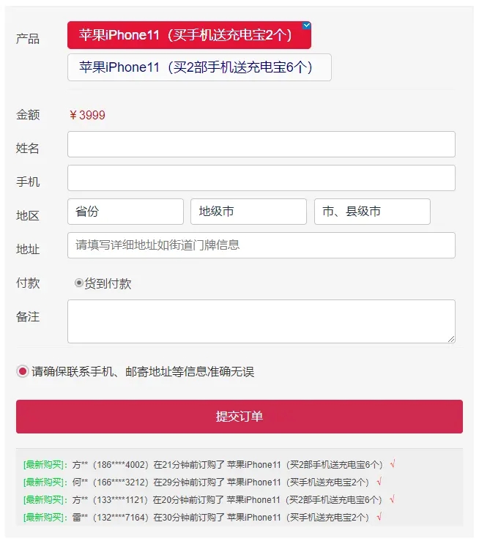479x544 pixels.
Task: Click the 地址 detailed address field
Action: click(x=261, y=245)
